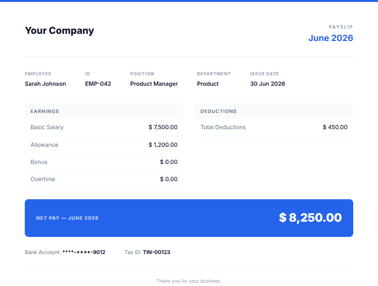The image size is (378, 286).
Task: Select the department value "Product"
Action: pos(208,84)
